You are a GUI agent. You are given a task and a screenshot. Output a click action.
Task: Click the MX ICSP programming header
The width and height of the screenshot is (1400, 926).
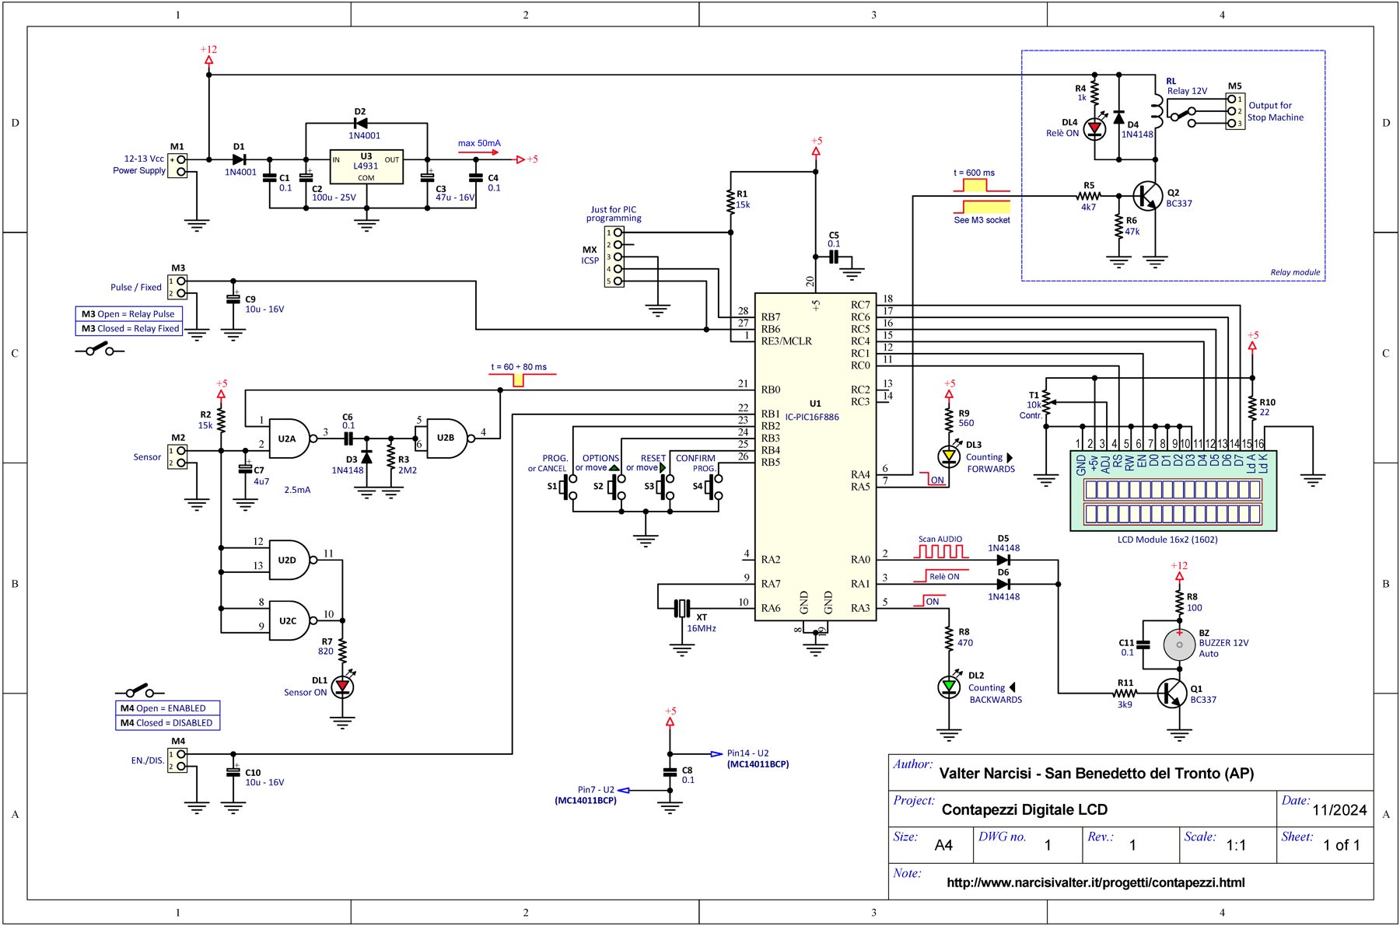point(614,257)
